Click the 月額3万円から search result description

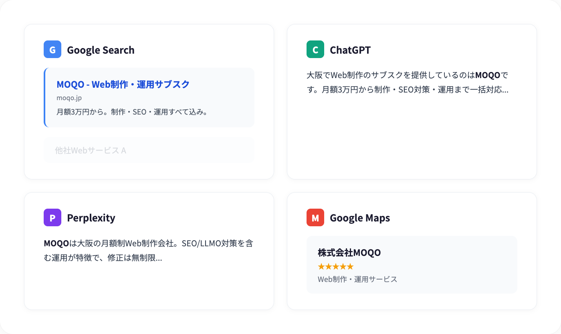(x=132, y=112)
